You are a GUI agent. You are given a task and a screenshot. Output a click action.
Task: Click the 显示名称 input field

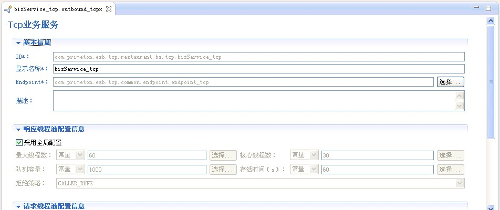(258, 69)
